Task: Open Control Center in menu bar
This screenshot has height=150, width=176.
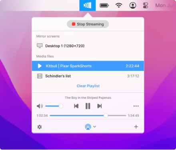Action: click(146, 6)
